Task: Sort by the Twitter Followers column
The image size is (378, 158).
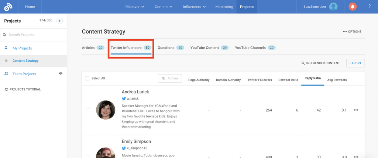Action: pos(260,80)
